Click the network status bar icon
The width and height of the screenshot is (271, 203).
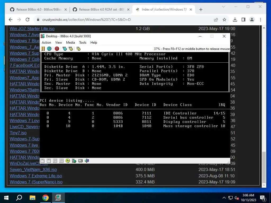pos(74,161)
